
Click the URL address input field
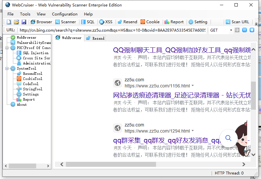[112, 30]
